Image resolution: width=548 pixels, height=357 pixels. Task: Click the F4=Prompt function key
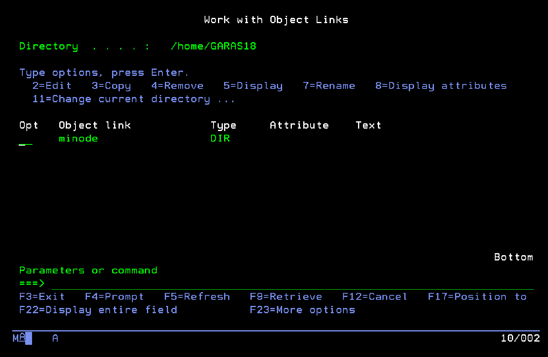point(114,297)
